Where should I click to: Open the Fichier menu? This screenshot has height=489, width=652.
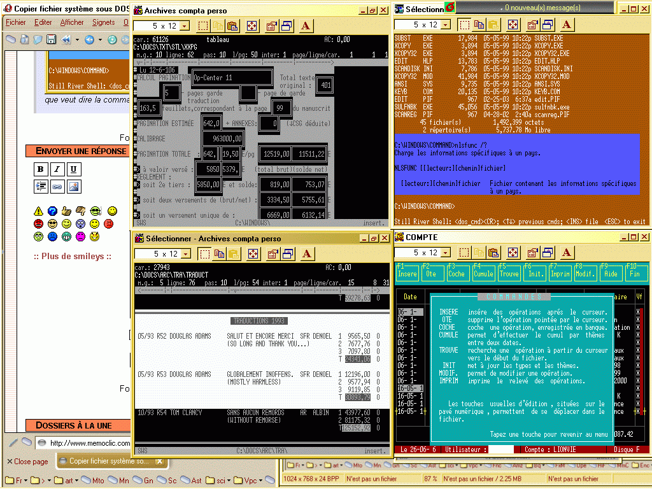point(15,22)
